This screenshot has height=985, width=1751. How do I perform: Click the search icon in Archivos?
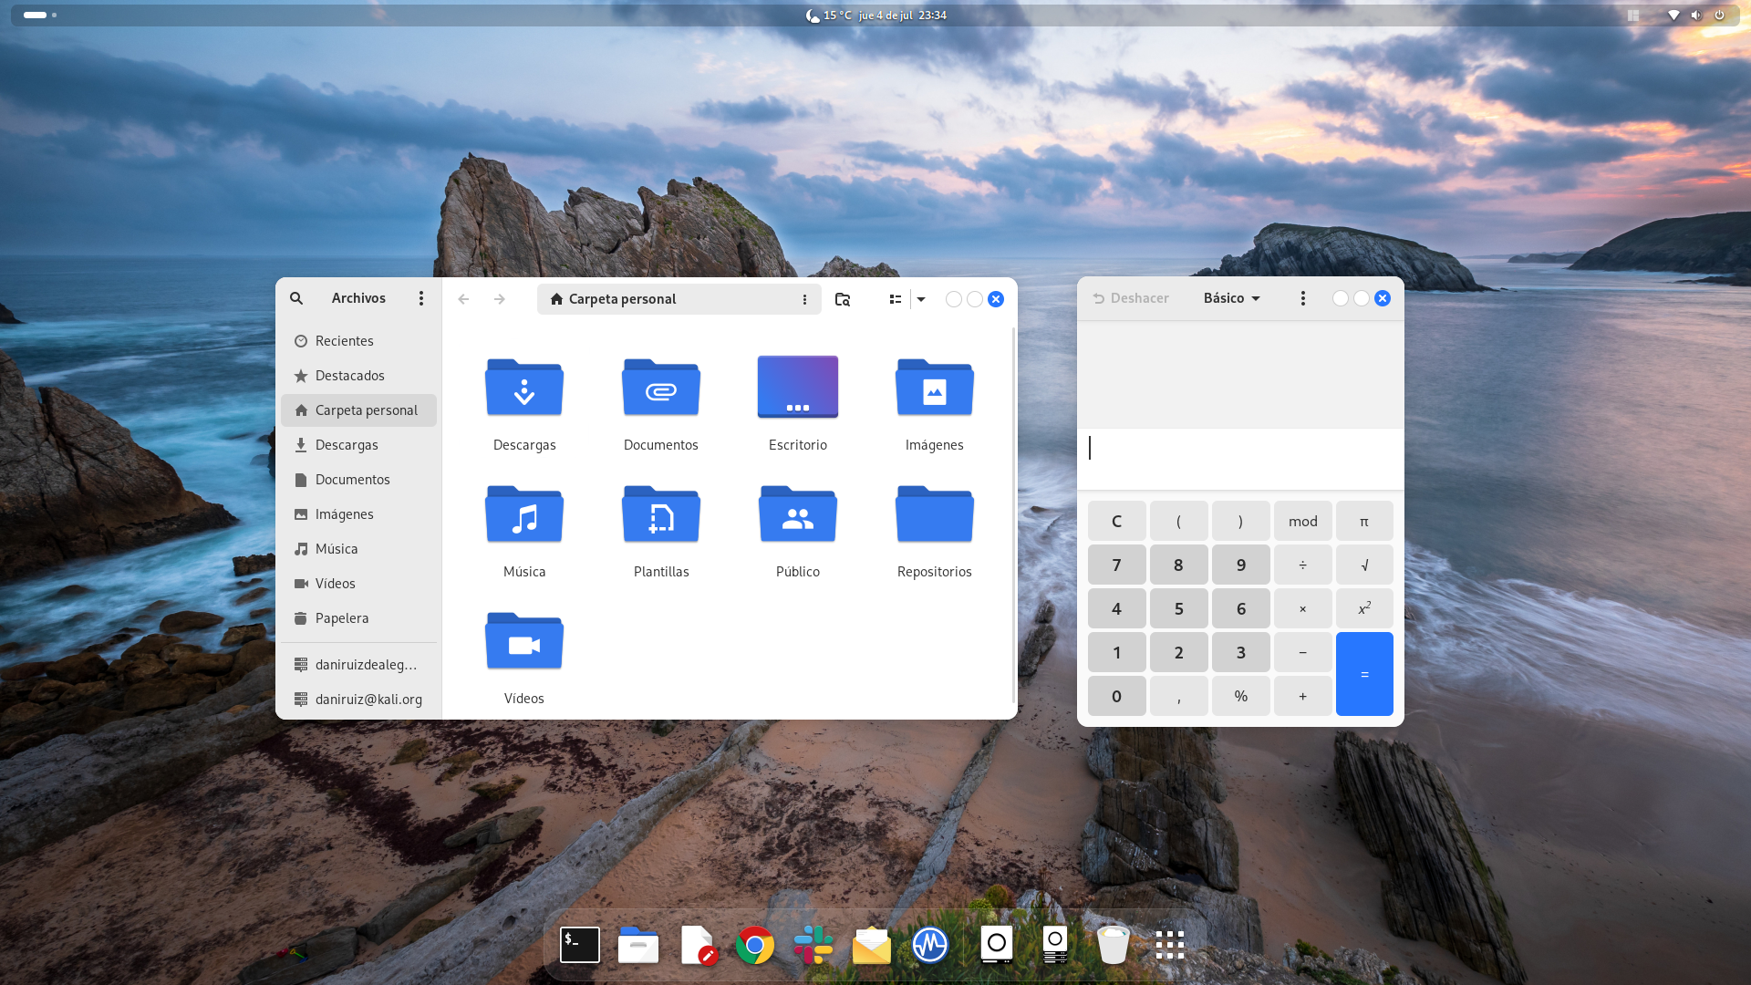(x=296, y=298)
